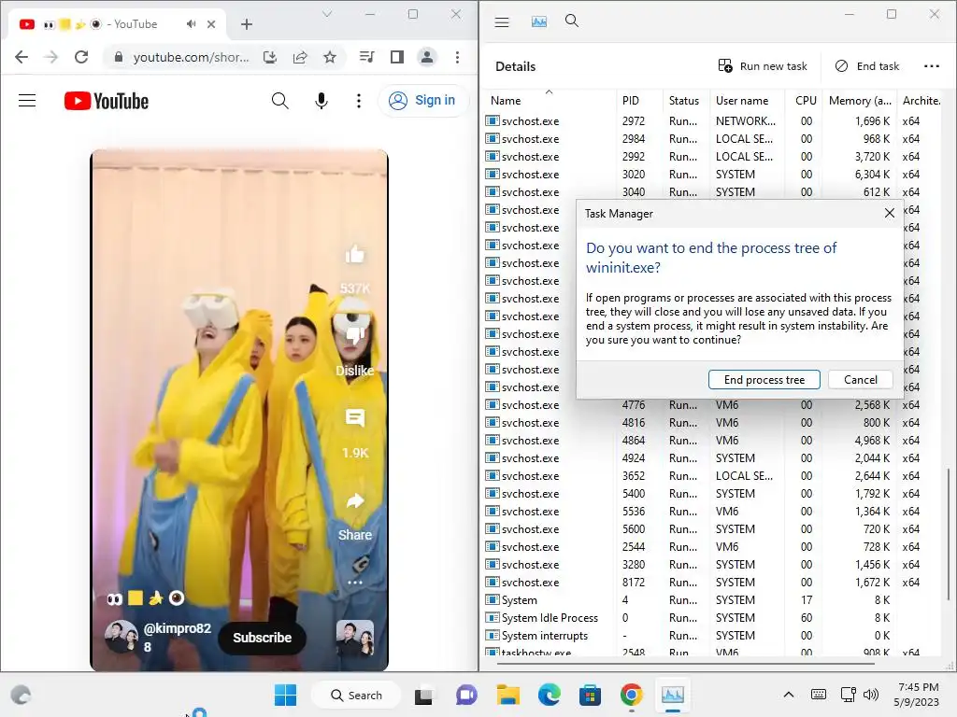The image size is (957, 717).
Task: Open File Explorer from taskbar
Action: click(507, 695)
